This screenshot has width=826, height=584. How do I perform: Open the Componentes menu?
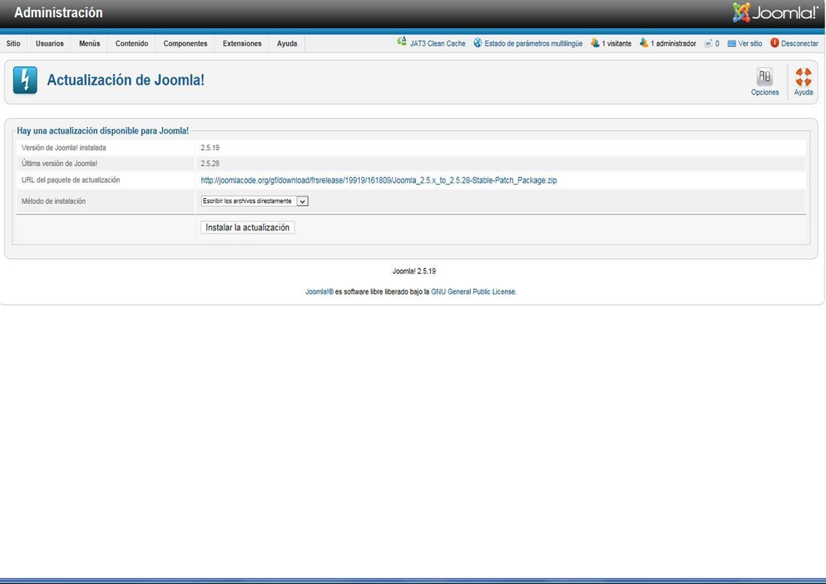(185, 44)
